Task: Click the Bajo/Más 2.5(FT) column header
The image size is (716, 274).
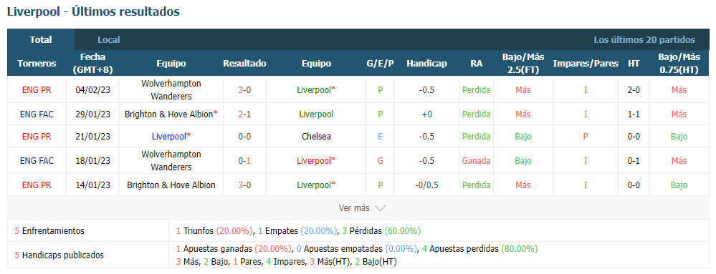Action: [x=523, y=64]
